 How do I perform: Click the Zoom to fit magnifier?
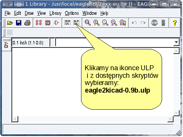pyautogui.click(x=88, y=23)
